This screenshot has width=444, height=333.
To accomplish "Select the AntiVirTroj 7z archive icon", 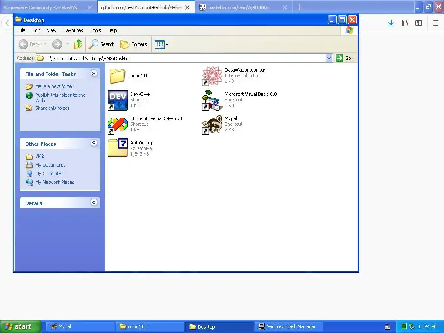I will coord(118,147).
